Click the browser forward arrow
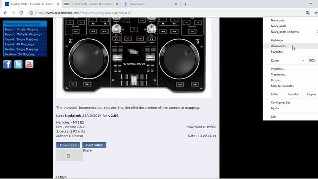 pos(13,13)
